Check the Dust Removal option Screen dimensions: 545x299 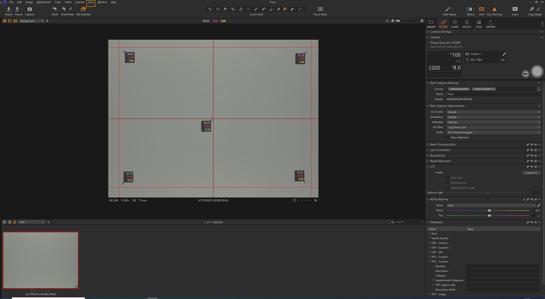tap(448, 183)
